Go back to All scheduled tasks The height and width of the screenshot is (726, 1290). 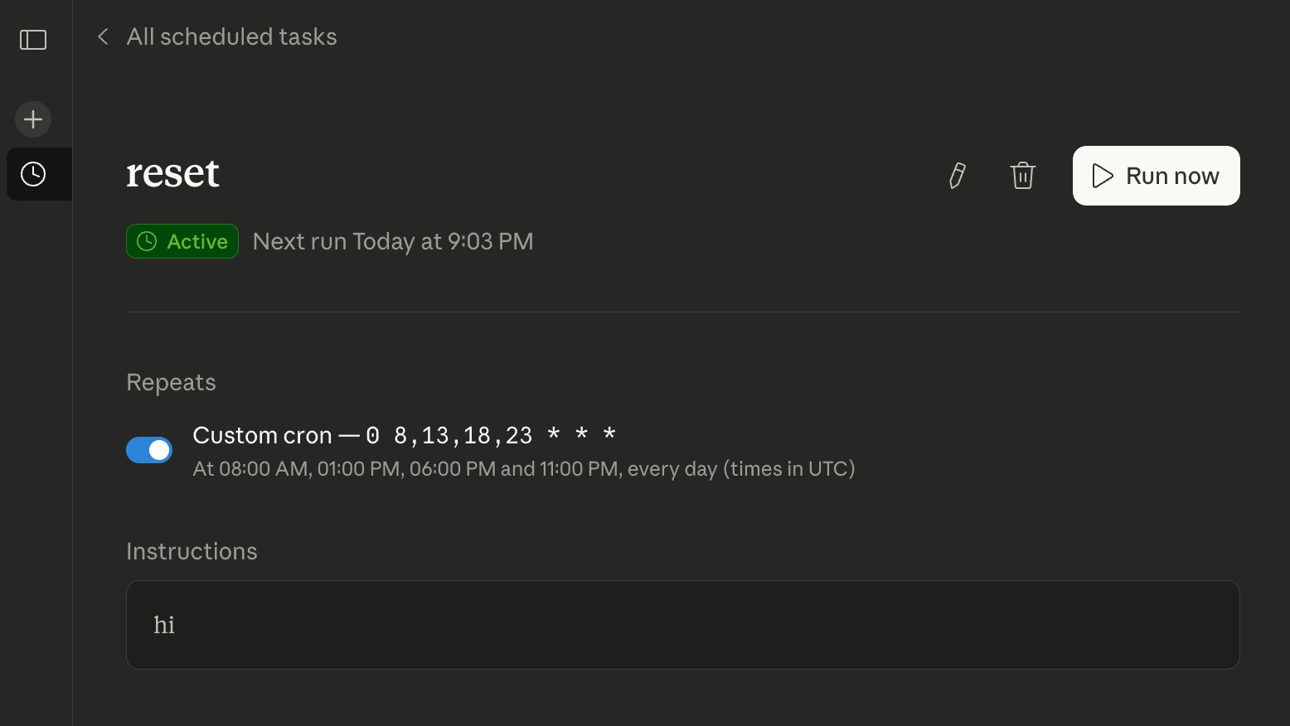(x=231, y=36)
